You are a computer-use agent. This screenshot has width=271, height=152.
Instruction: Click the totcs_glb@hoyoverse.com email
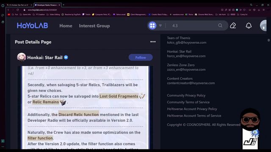pyautogui.click(x=186, y=43)
